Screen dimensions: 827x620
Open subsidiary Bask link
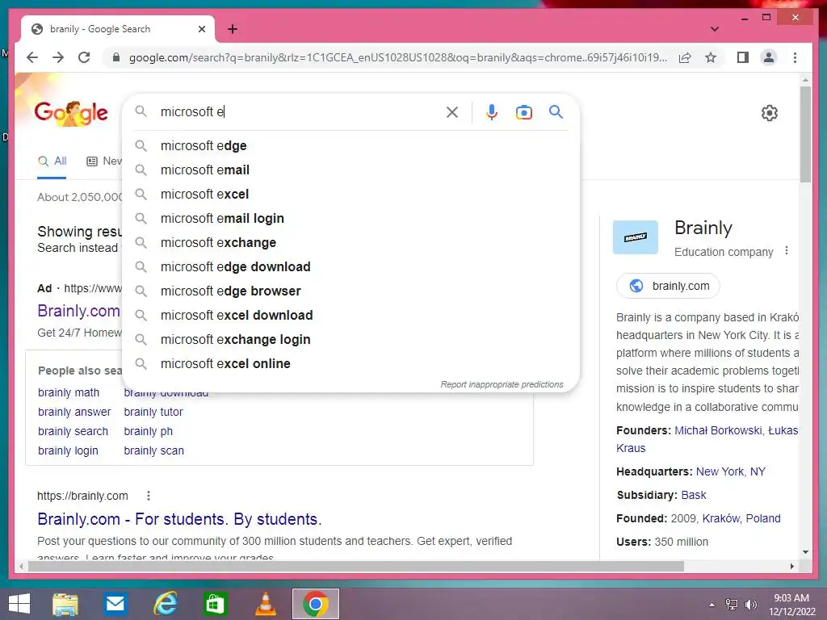694,495
